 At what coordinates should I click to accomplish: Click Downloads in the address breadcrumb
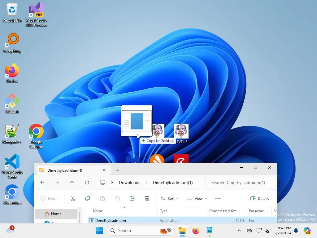pos(129,183)
